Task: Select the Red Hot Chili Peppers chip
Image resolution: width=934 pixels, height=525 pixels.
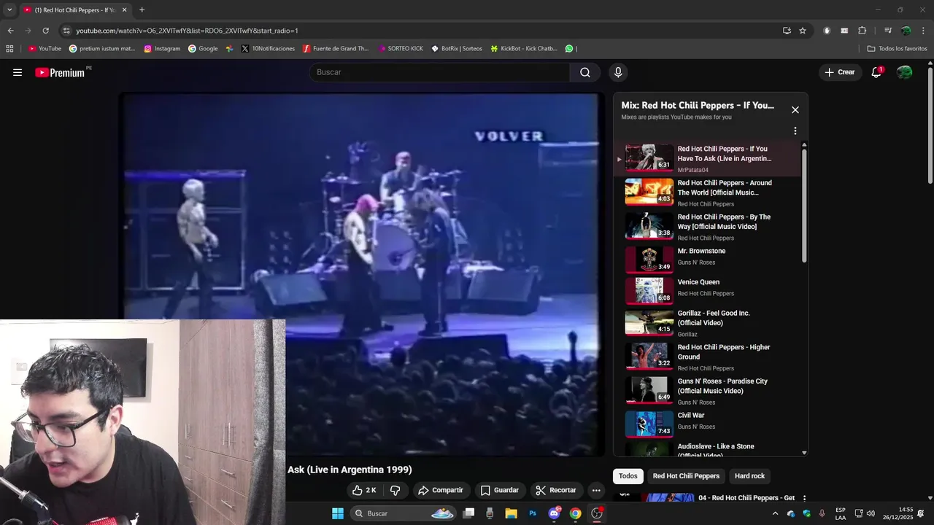Action: (x=686, y=476)
